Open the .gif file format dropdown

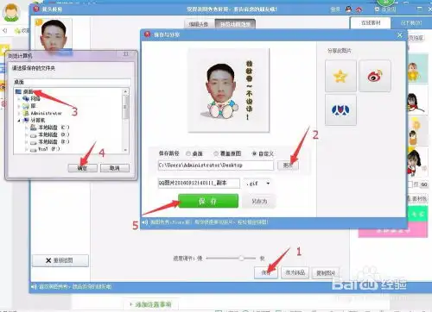coord(258,184)
